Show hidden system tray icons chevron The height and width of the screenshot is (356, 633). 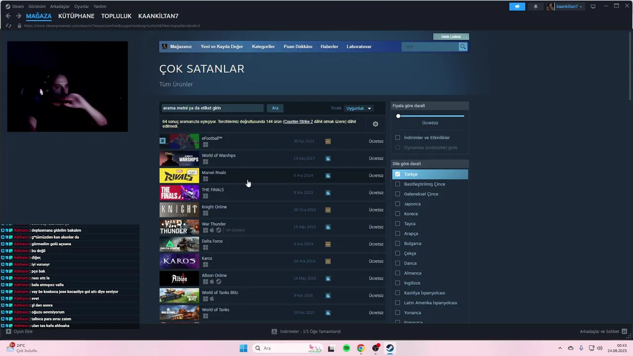pyautogui.click(x=560, y=348)
